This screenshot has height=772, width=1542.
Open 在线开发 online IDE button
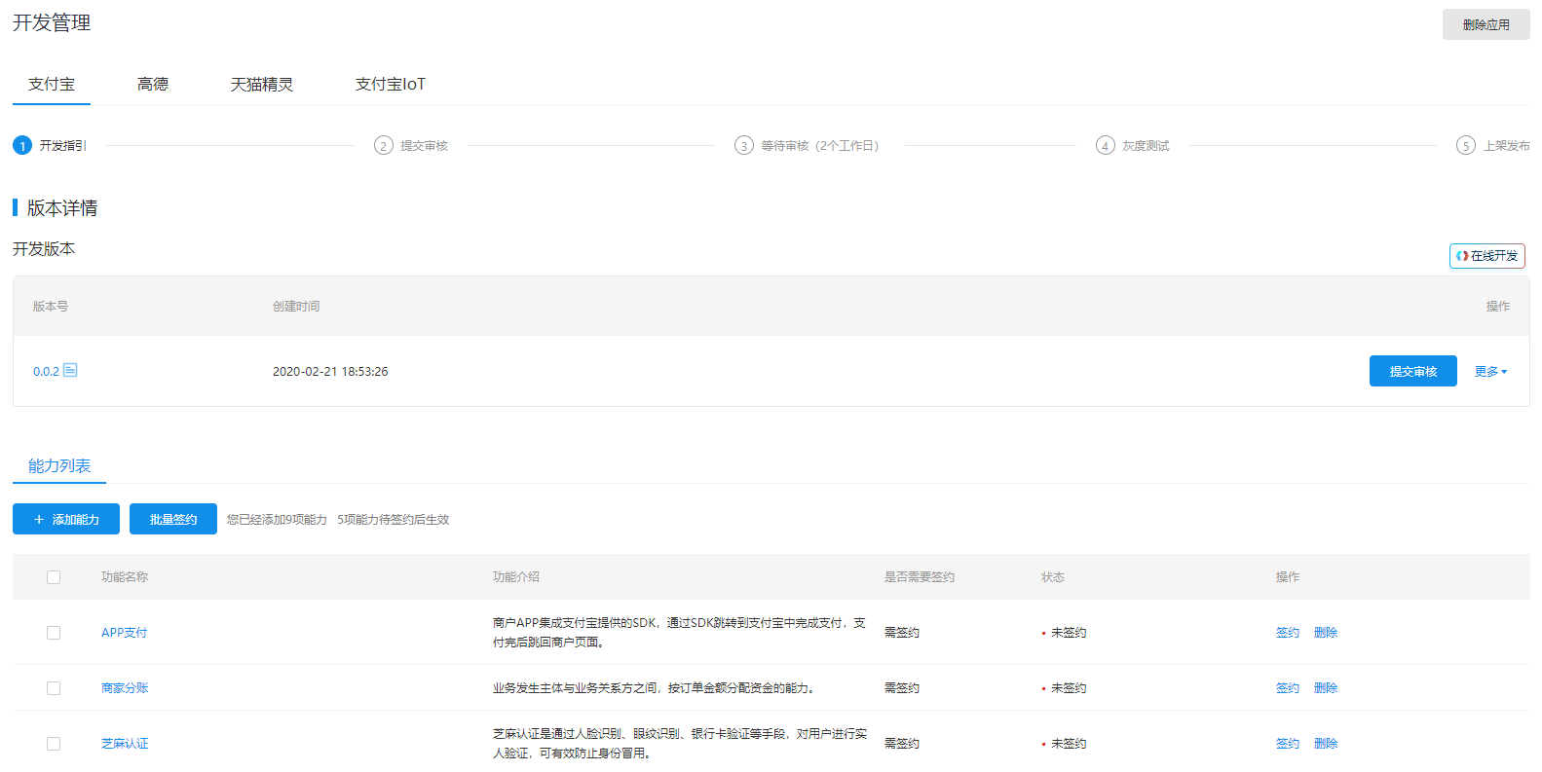click(x=1487, y=255)
